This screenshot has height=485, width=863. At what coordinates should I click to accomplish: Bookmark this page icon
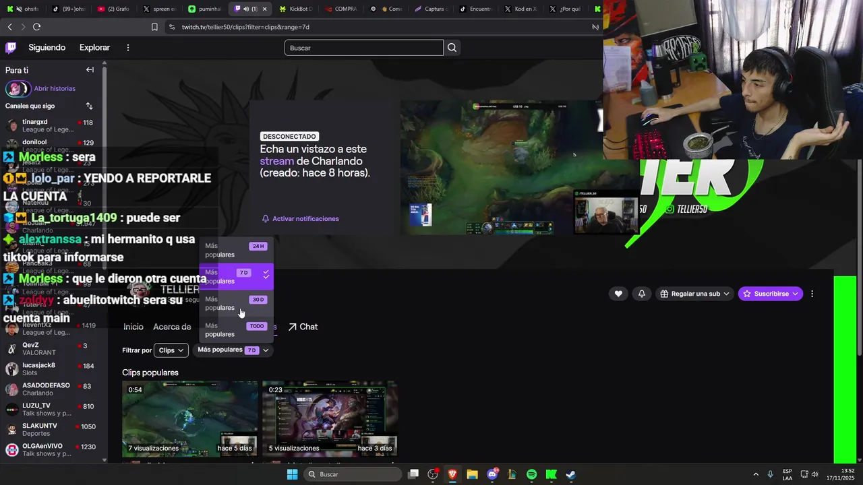tap(154, 27)
